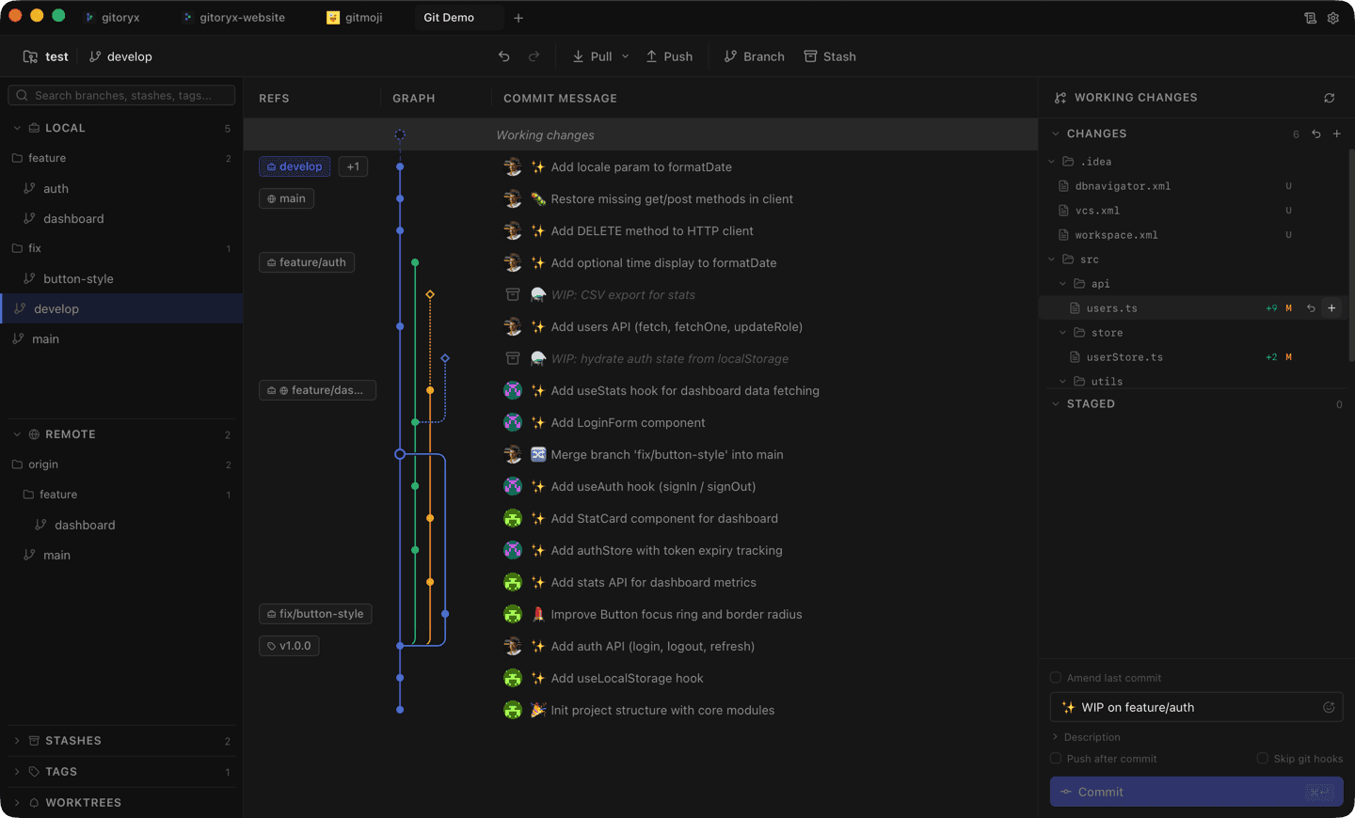This screenshot has width=1355, height=818.
Task: Select the button-style branch in sidebar
Action: click(x=121, y=278)
